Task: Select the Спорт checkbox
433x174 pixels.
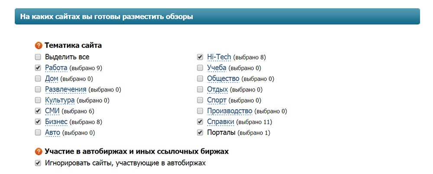Action: click(200, 100)
